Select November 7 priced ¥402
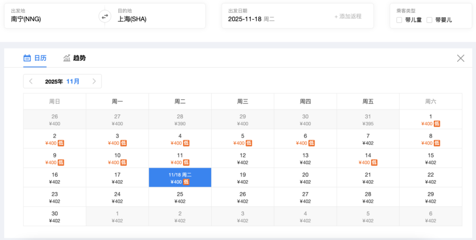 tap(368, 139)
